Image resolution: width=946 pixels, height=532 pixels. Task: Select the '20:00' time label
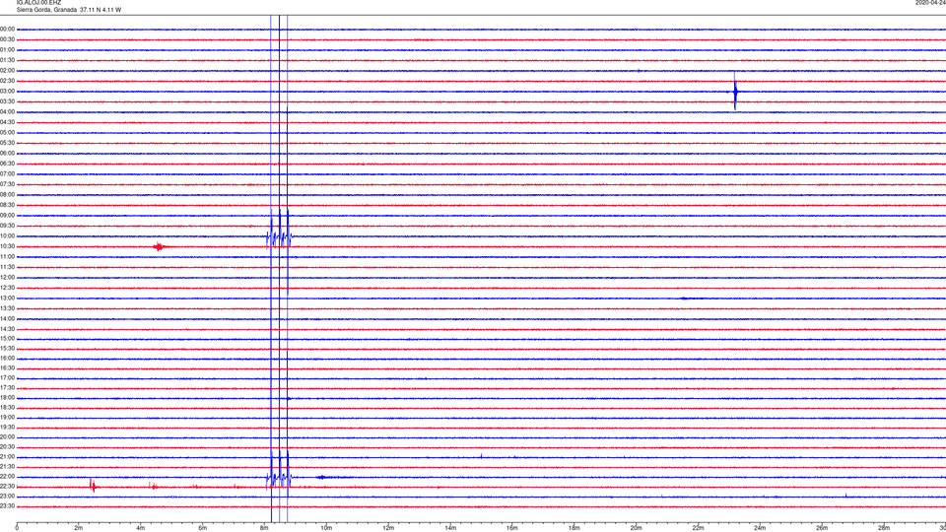click(7, 437)
